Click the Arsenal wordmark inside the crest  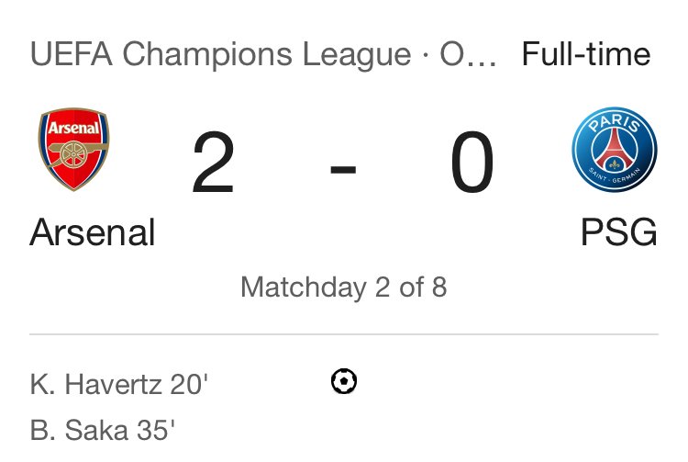tap(73, 128)
